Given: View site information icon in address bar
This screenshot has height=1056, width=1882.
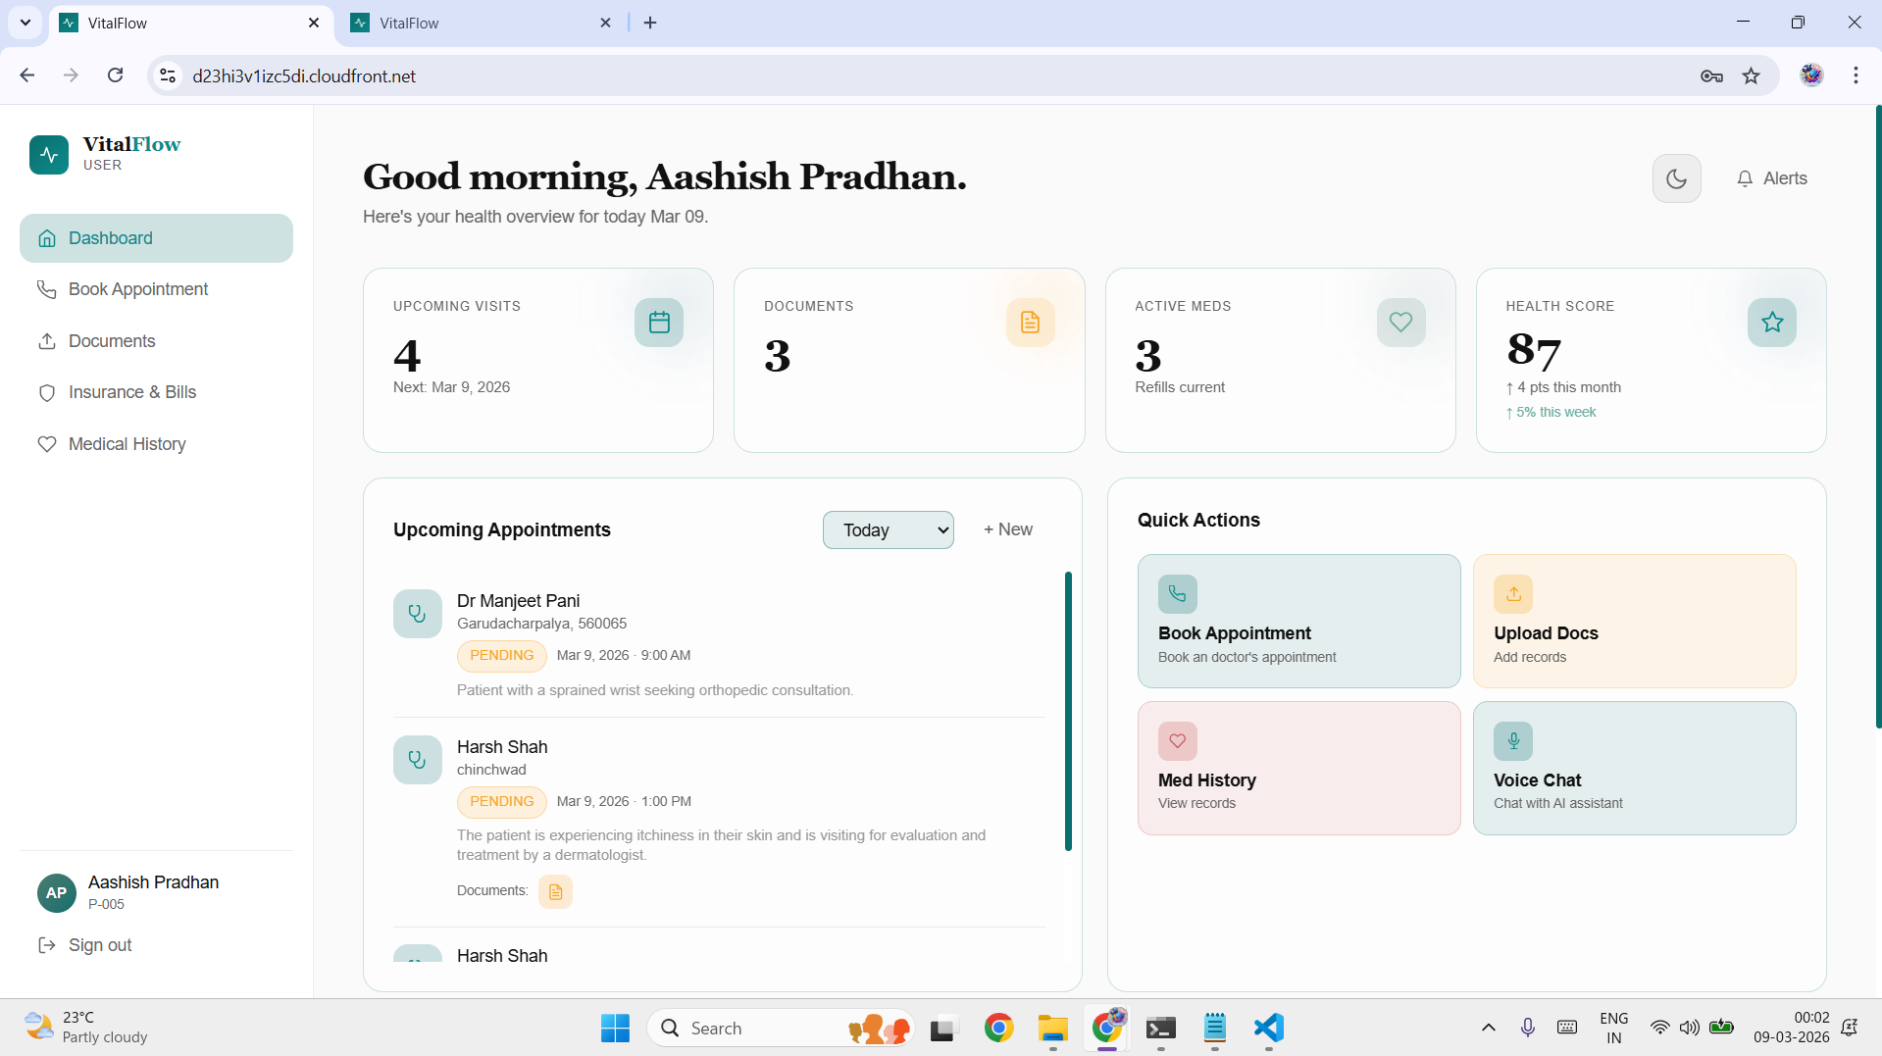Looking at the screenshot, I should coord(169,75).
